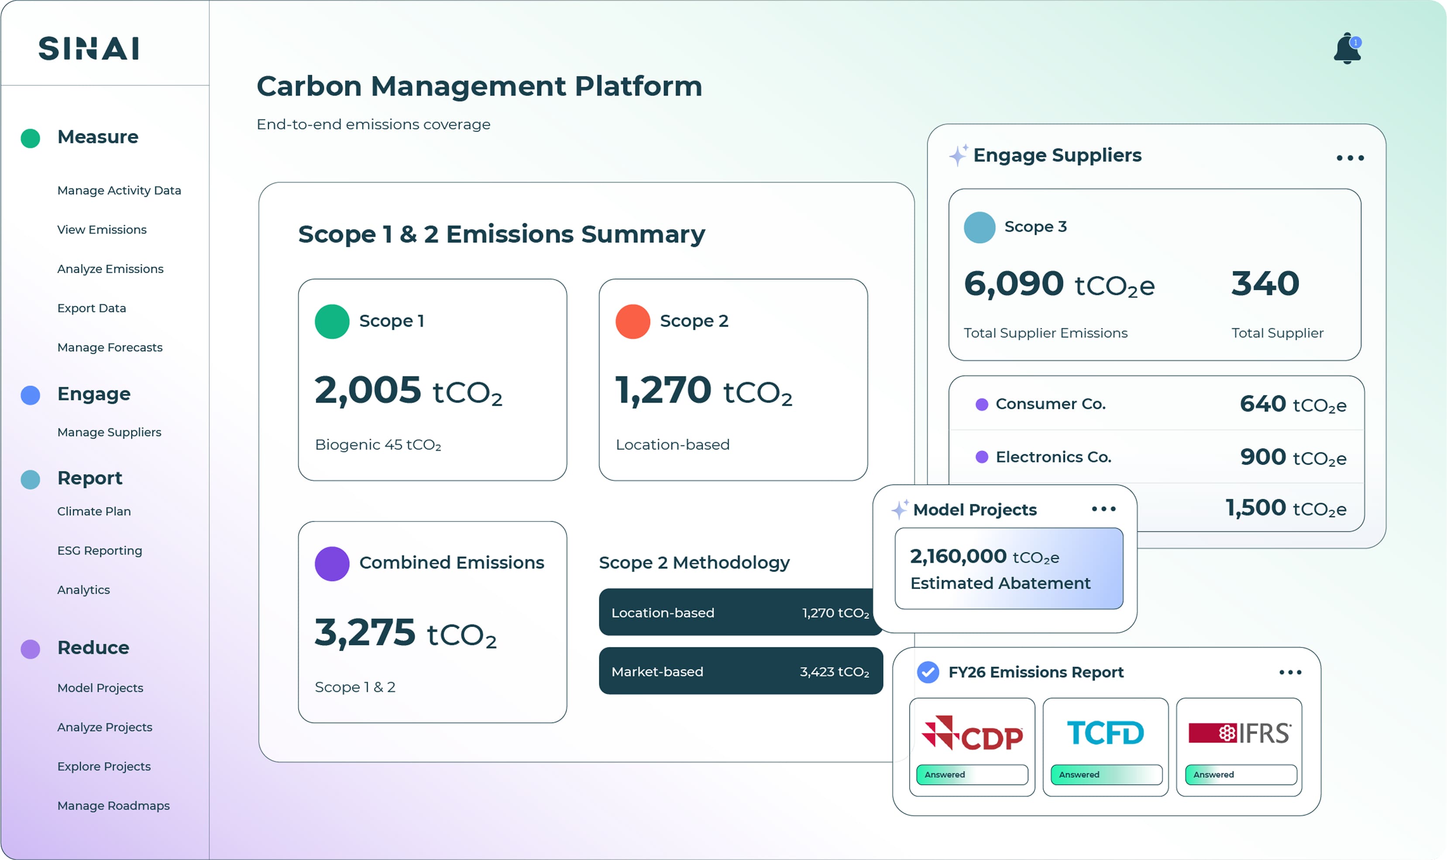This screenshot has width=1447, height=860.
Task: Go to Explore Projects
Action: 104,767
